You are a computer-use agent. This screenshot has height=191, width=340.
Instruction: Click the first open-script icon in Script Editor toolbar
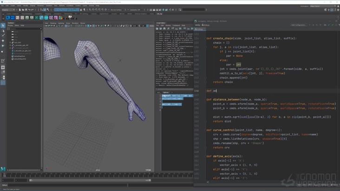[x=157, y=29]
